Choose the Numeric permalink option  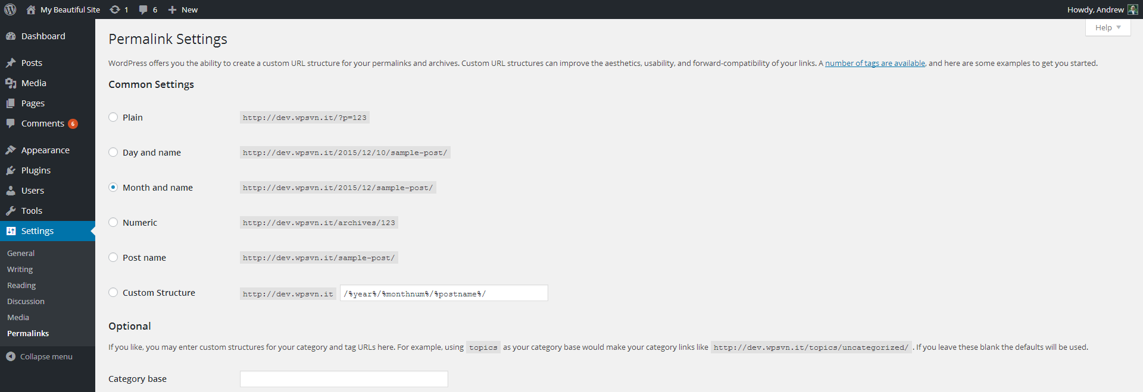(113, 222)
